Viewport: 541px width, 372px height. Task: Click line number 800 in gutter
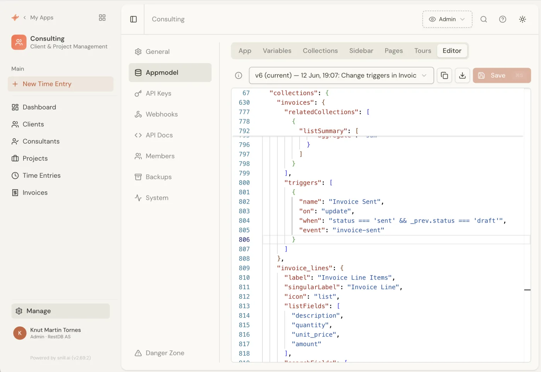pos(244,183)
